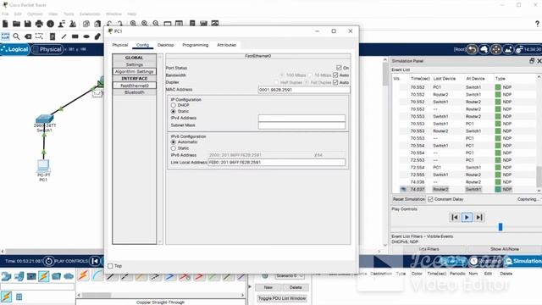Select FastEthernet0 in the interface list

[x=134, y=86]
